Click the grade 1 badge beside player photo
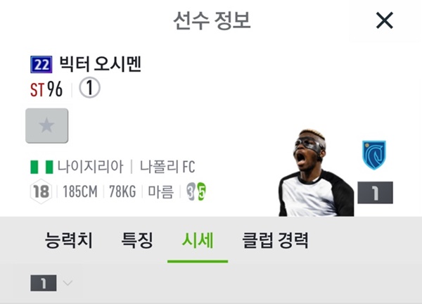 [x=375, y=193]
